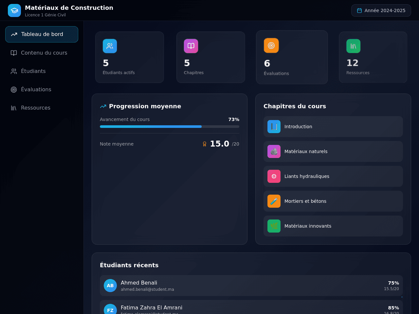Click the Chapitres du cours heading
The width and height of the screenshot is (419, 314).
[295, 106]
